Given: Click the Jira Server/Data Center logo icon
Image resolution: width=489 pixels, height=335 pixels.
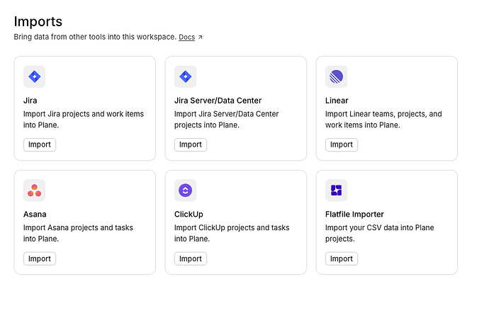Looking at the screenshot, I should [x=185, y=76].
